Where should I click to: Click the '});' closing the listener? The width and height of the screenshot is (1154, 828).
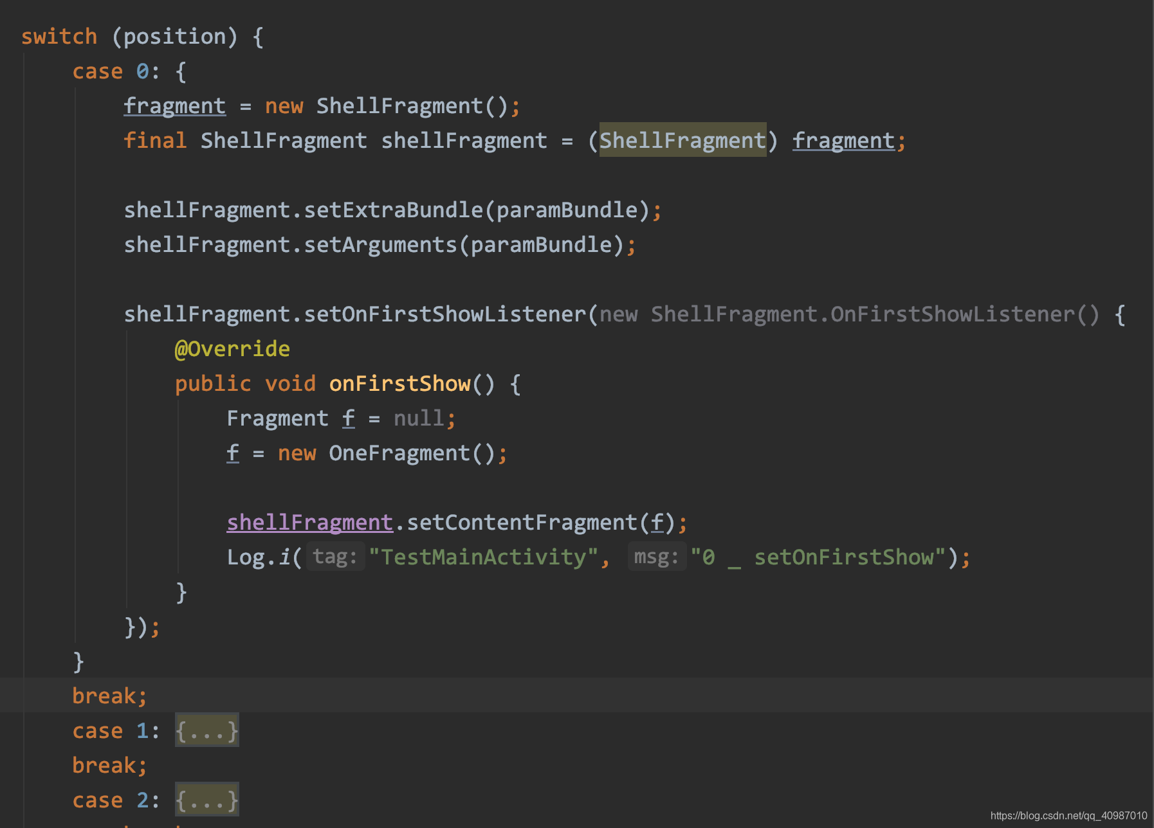tap(142, 626)
